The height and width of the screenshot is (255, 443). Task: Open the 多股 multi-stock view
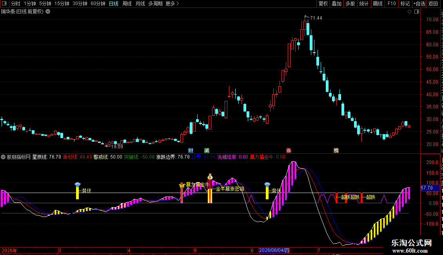(350, 4)
